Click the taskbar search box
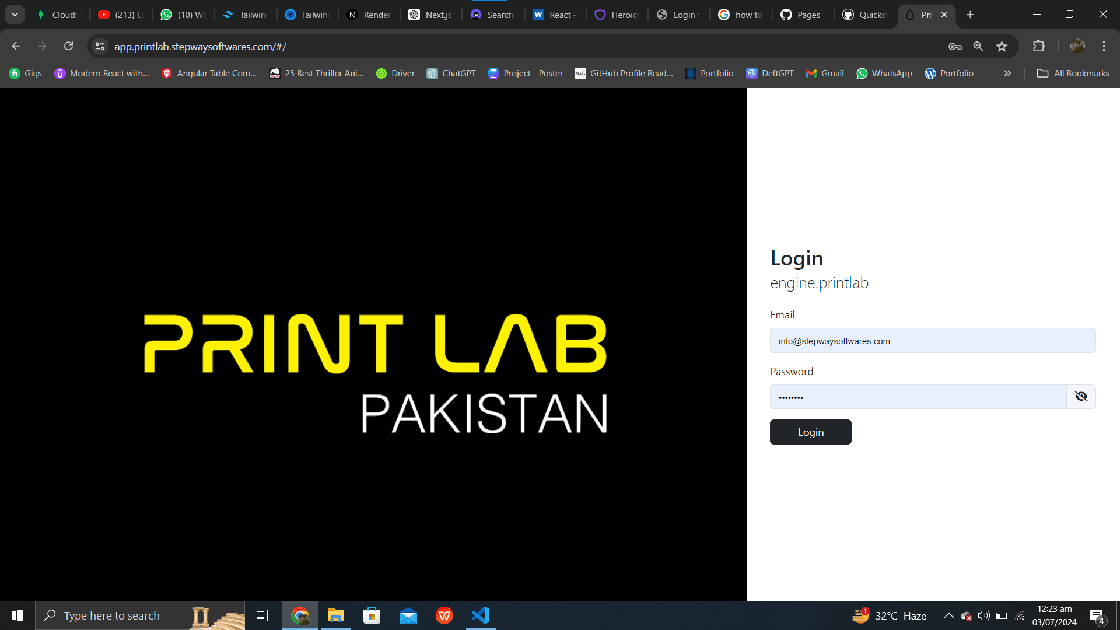 [140, 615]
